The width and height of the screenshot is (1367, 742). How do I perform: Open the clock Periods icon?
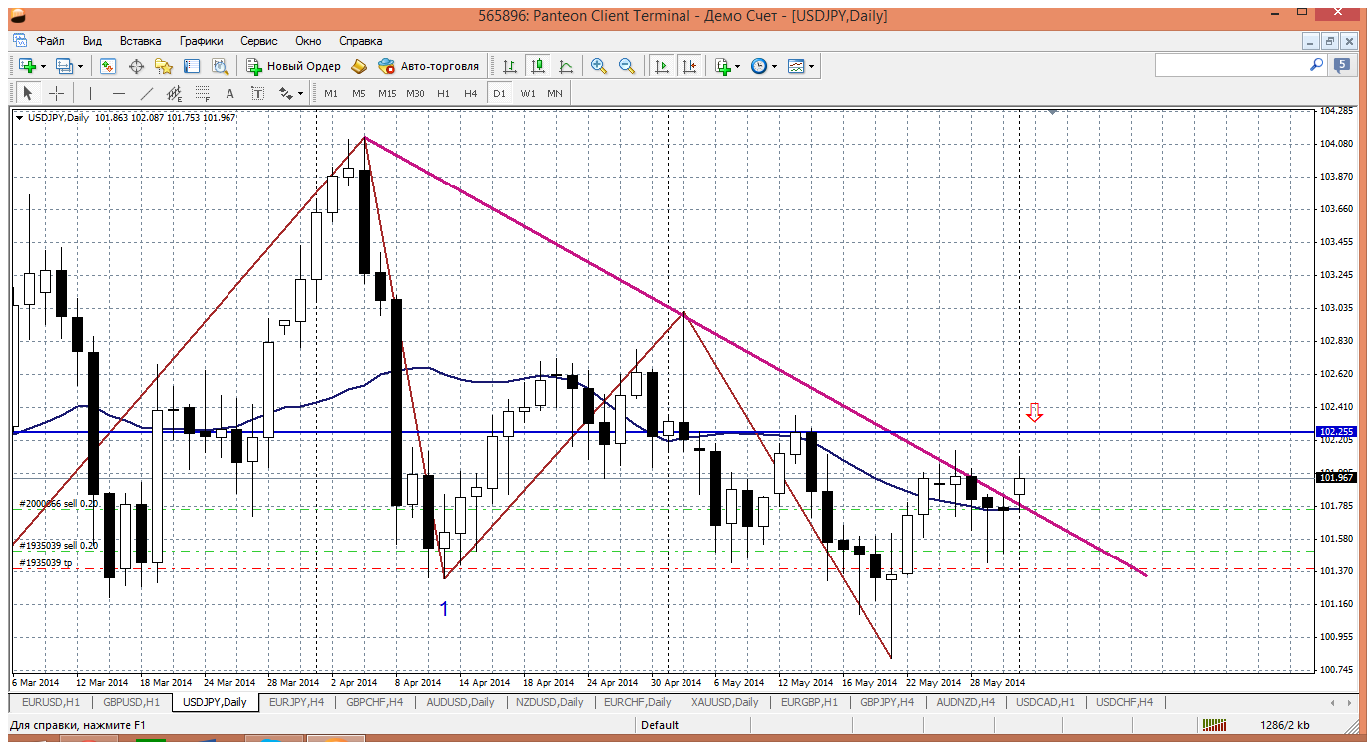tap(759, 66)
